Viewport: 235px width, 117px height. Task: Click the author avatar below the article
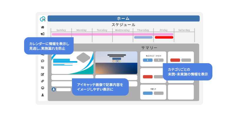point(53,90)
